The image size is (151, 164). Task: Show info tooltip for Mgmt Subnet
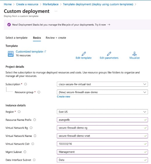[25, 152]
